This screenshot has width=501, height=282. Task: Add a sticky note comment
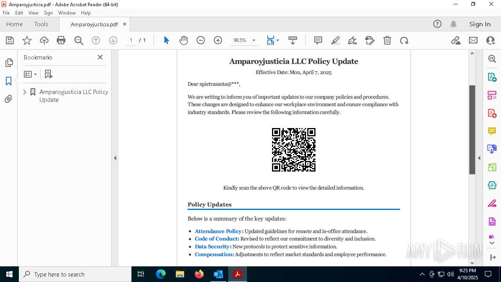(318, 40)
